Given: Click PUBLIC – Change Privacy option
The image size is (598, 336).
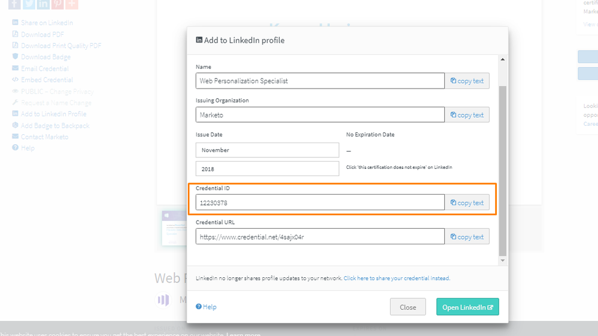Looking at the screenshot, I should (57, 92).
